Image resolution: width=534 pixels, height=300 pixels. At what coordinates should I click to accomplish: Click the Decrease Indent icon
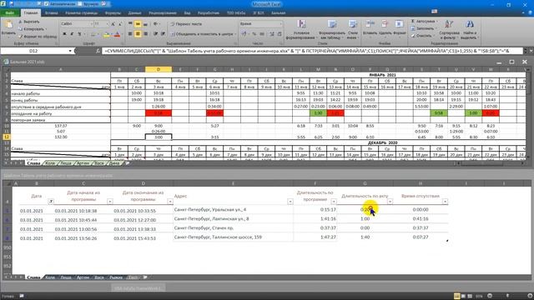[155, 34]
